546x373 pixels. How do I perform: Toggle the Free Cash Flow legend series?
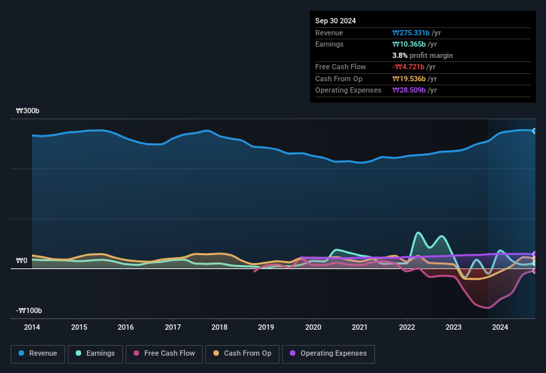pos(164,354)
